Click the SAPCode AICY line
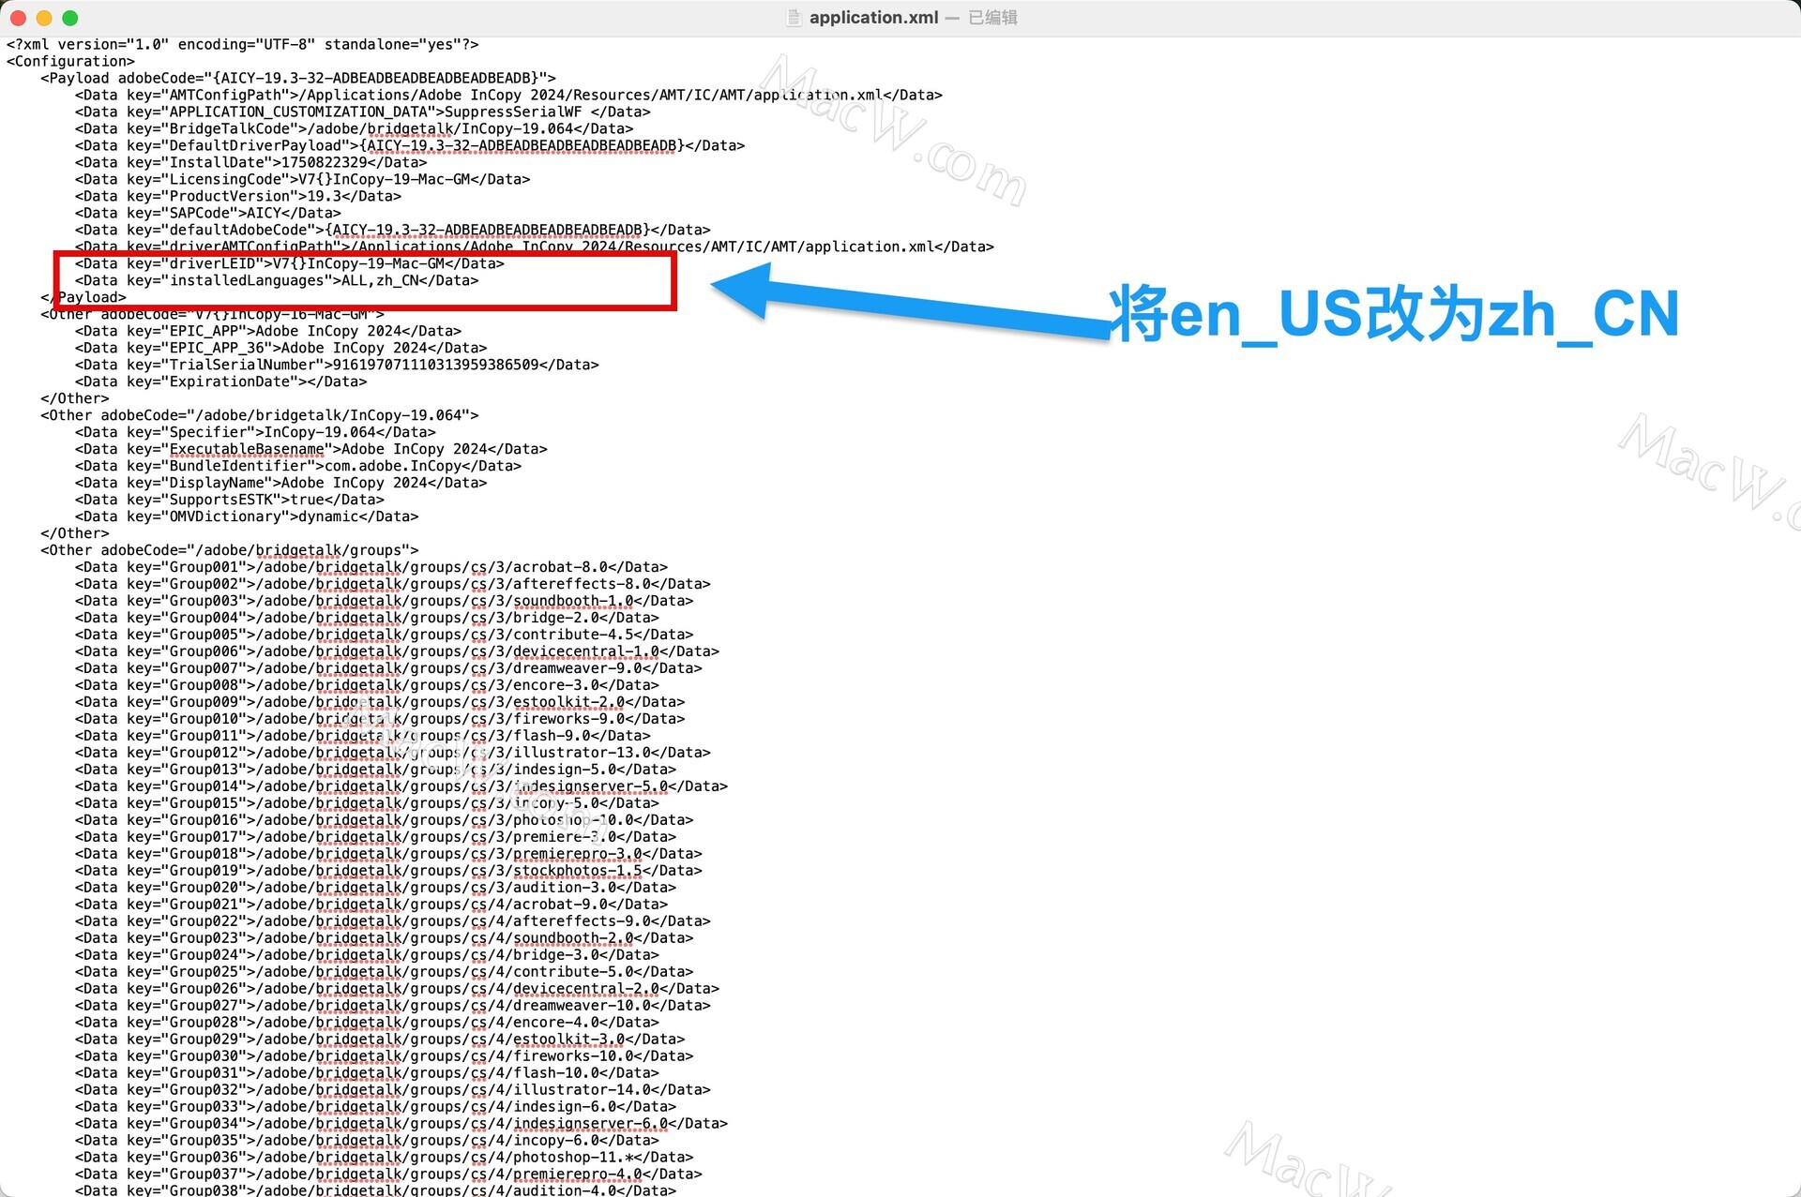1801x1197 pixels. 208,213
